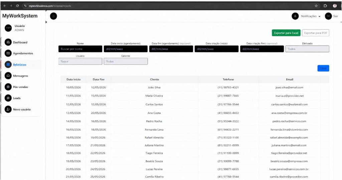This screenshot has height=180, width=342.
Task: Click client name Beatriz Souza
Action: (x=154, y=161)
